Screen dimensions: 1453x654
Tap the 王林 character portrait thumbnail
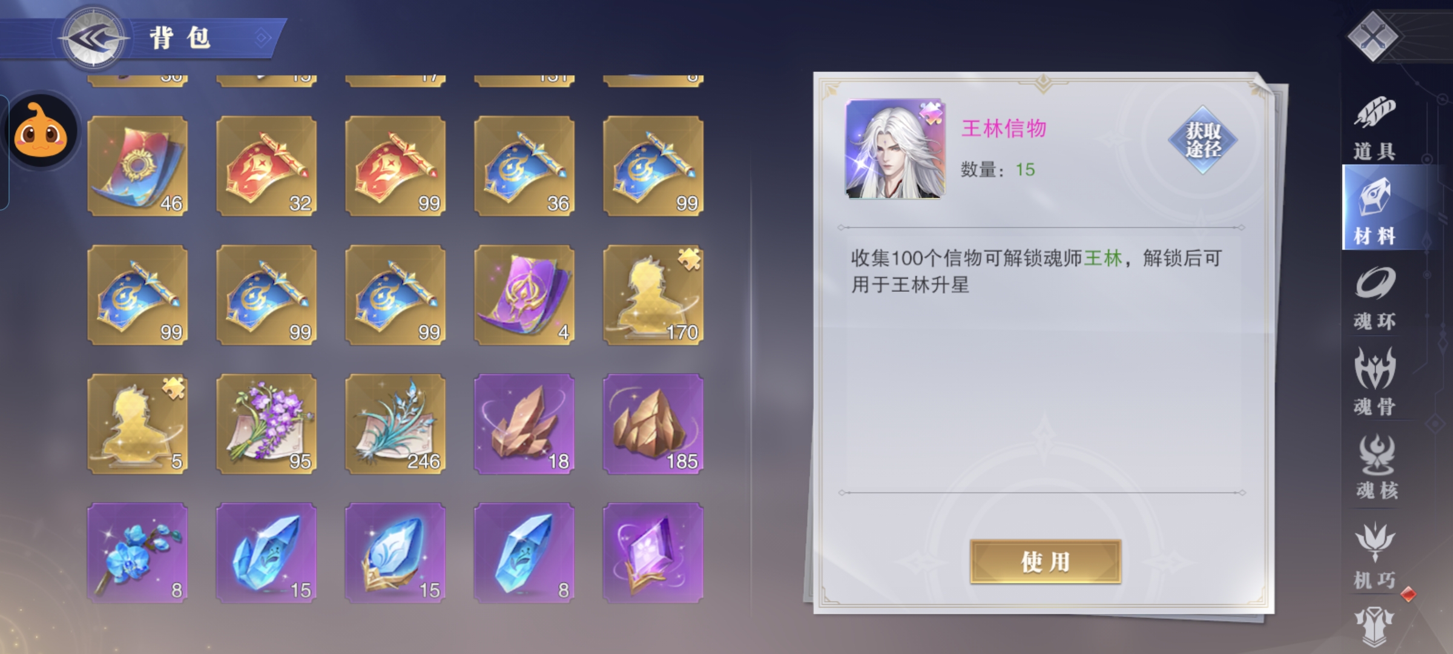pos(895,149)
